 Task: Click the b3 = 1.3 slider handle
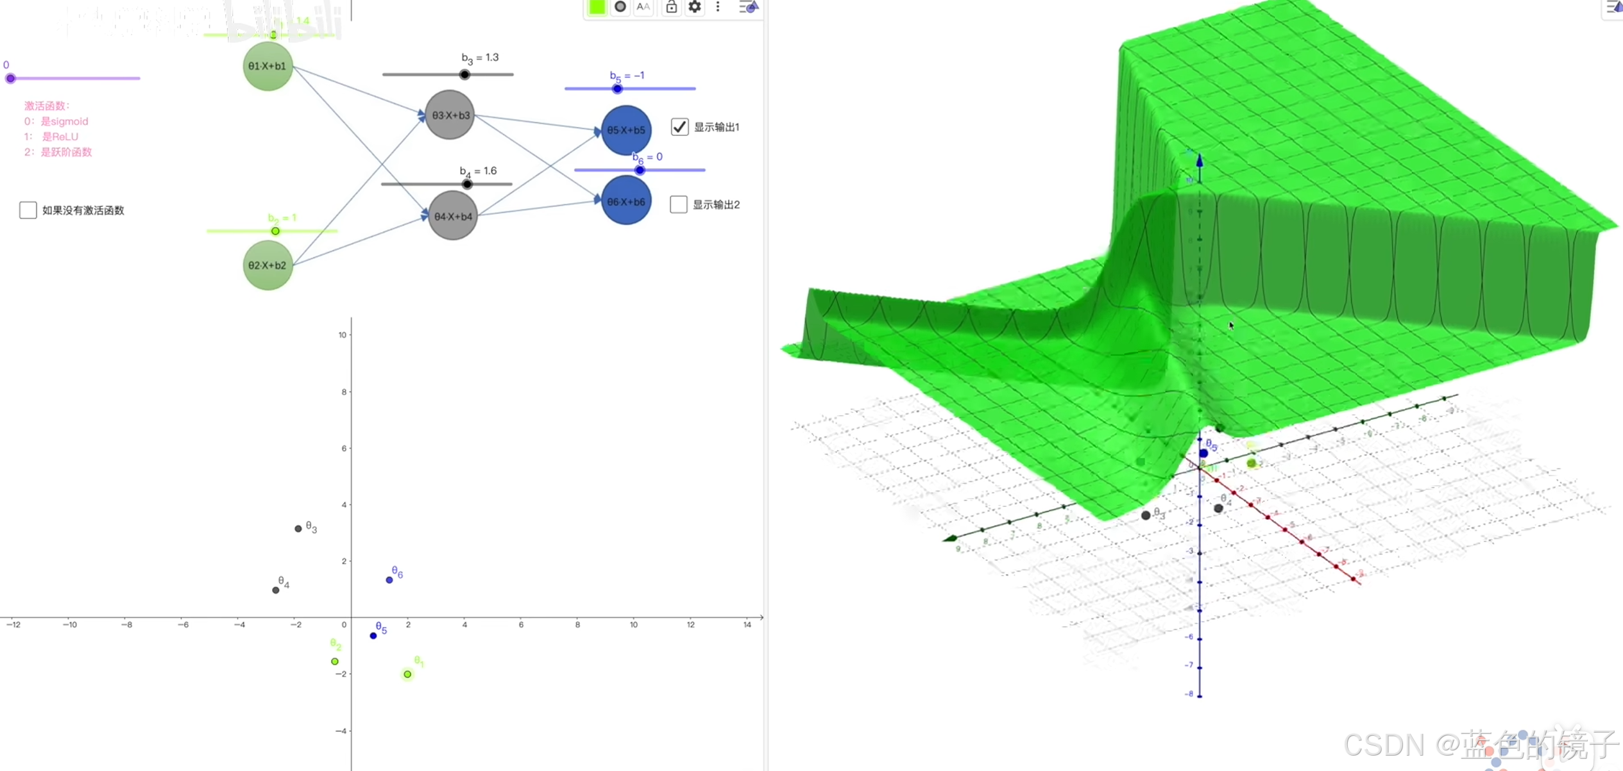pyautogui.click(x=464, y=74)
